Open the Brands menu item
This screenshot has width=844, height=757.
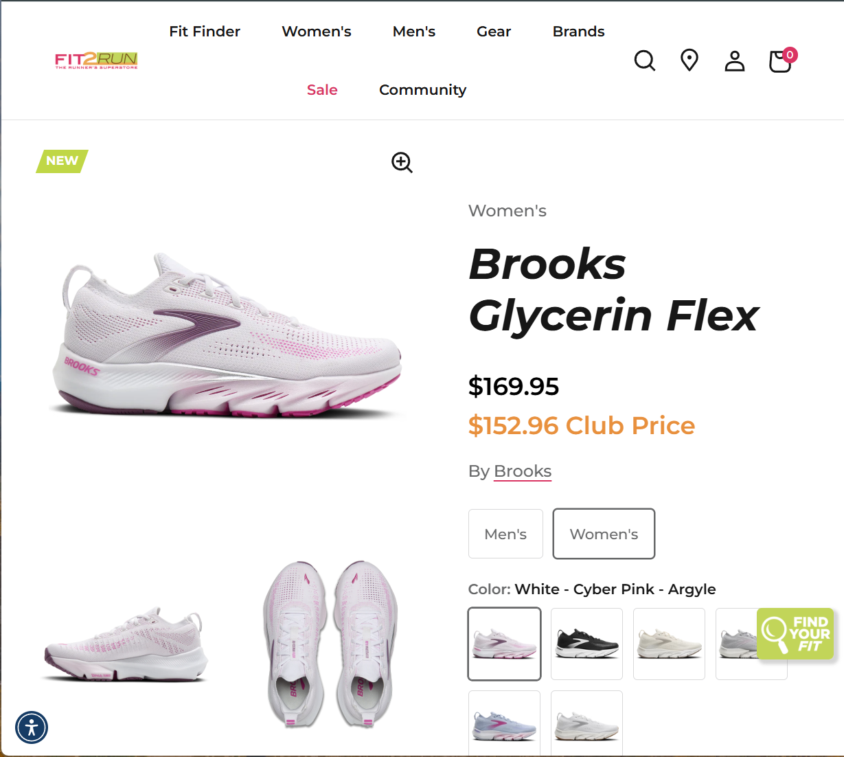(x=579, y=32)
